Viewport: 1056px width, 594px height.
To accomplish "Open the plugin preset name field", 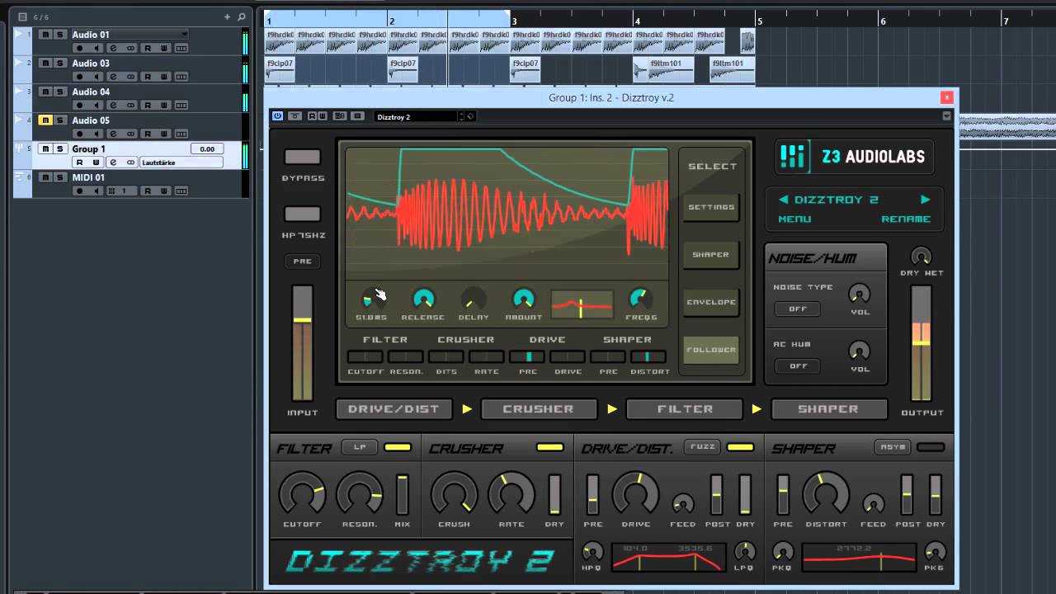I will (x=416, y=116).
